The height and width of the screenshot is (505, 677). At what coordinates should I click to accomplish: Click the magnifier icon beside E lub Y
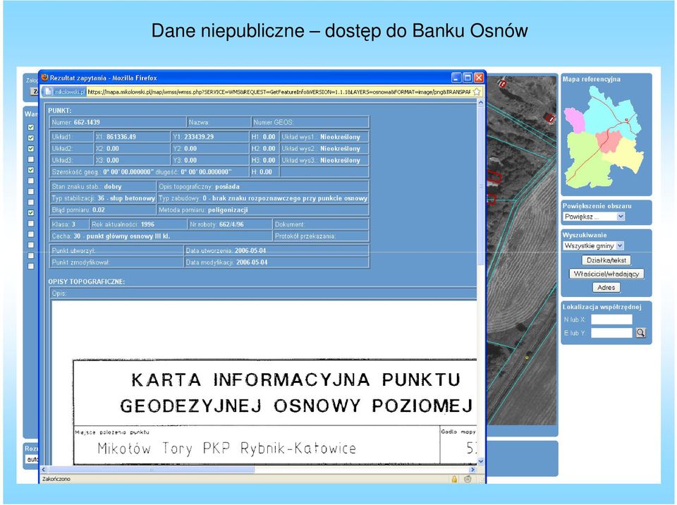coord(641,333)
